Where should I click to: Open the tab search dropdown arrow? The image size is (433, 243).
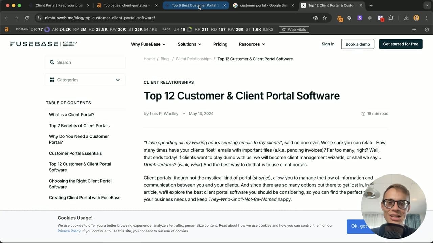click(x=427, y=5)
